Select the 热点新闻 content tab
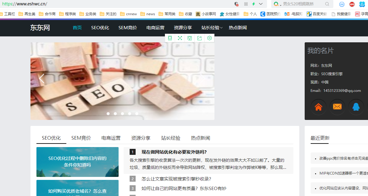The height and width of the screenshot is (196, 368). click(200, 138)
